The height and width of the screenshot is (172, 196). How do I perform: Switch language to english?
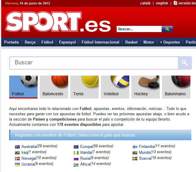coord(162,3)
